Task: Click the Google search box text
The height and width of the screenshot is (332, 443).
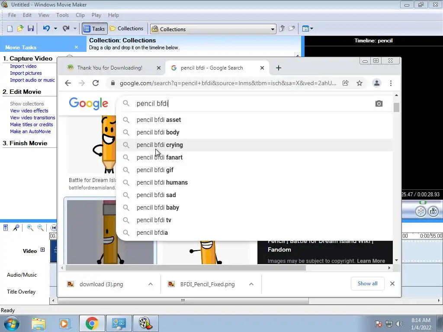Action: [x=152, y=104]
